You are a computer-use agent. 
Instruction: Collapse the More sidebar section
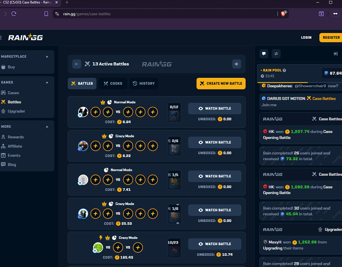(47, 127)
